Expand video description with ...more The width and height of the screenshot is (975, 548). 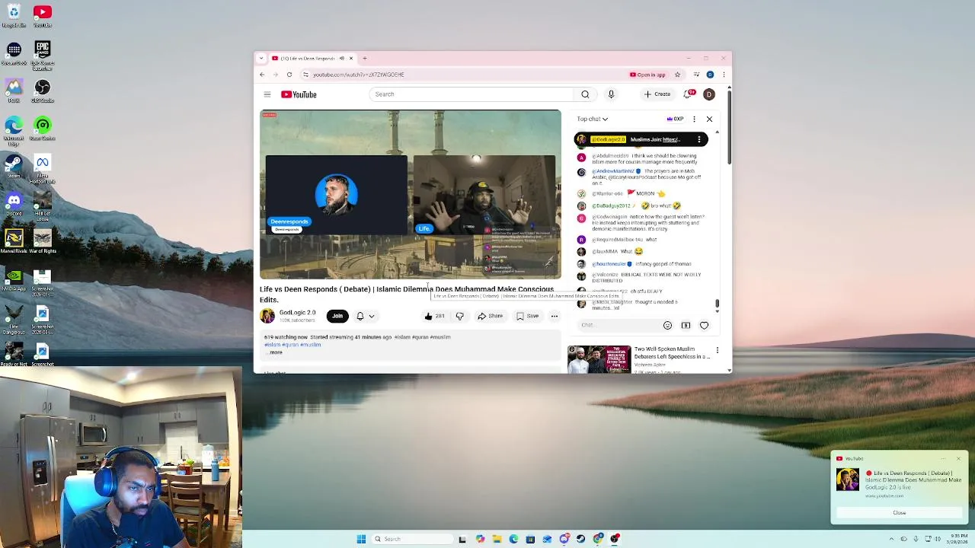tap(274, 352)
